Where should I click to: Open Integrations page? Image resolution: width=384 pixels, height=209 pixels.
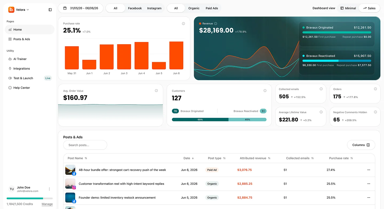30,68
